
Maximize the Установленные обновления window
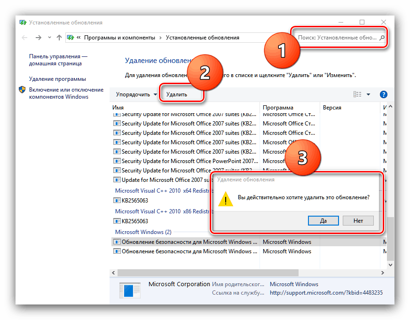(x=362, y=23)
